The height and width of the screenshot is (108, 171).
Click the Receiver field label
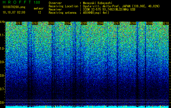tap(55, 9)
